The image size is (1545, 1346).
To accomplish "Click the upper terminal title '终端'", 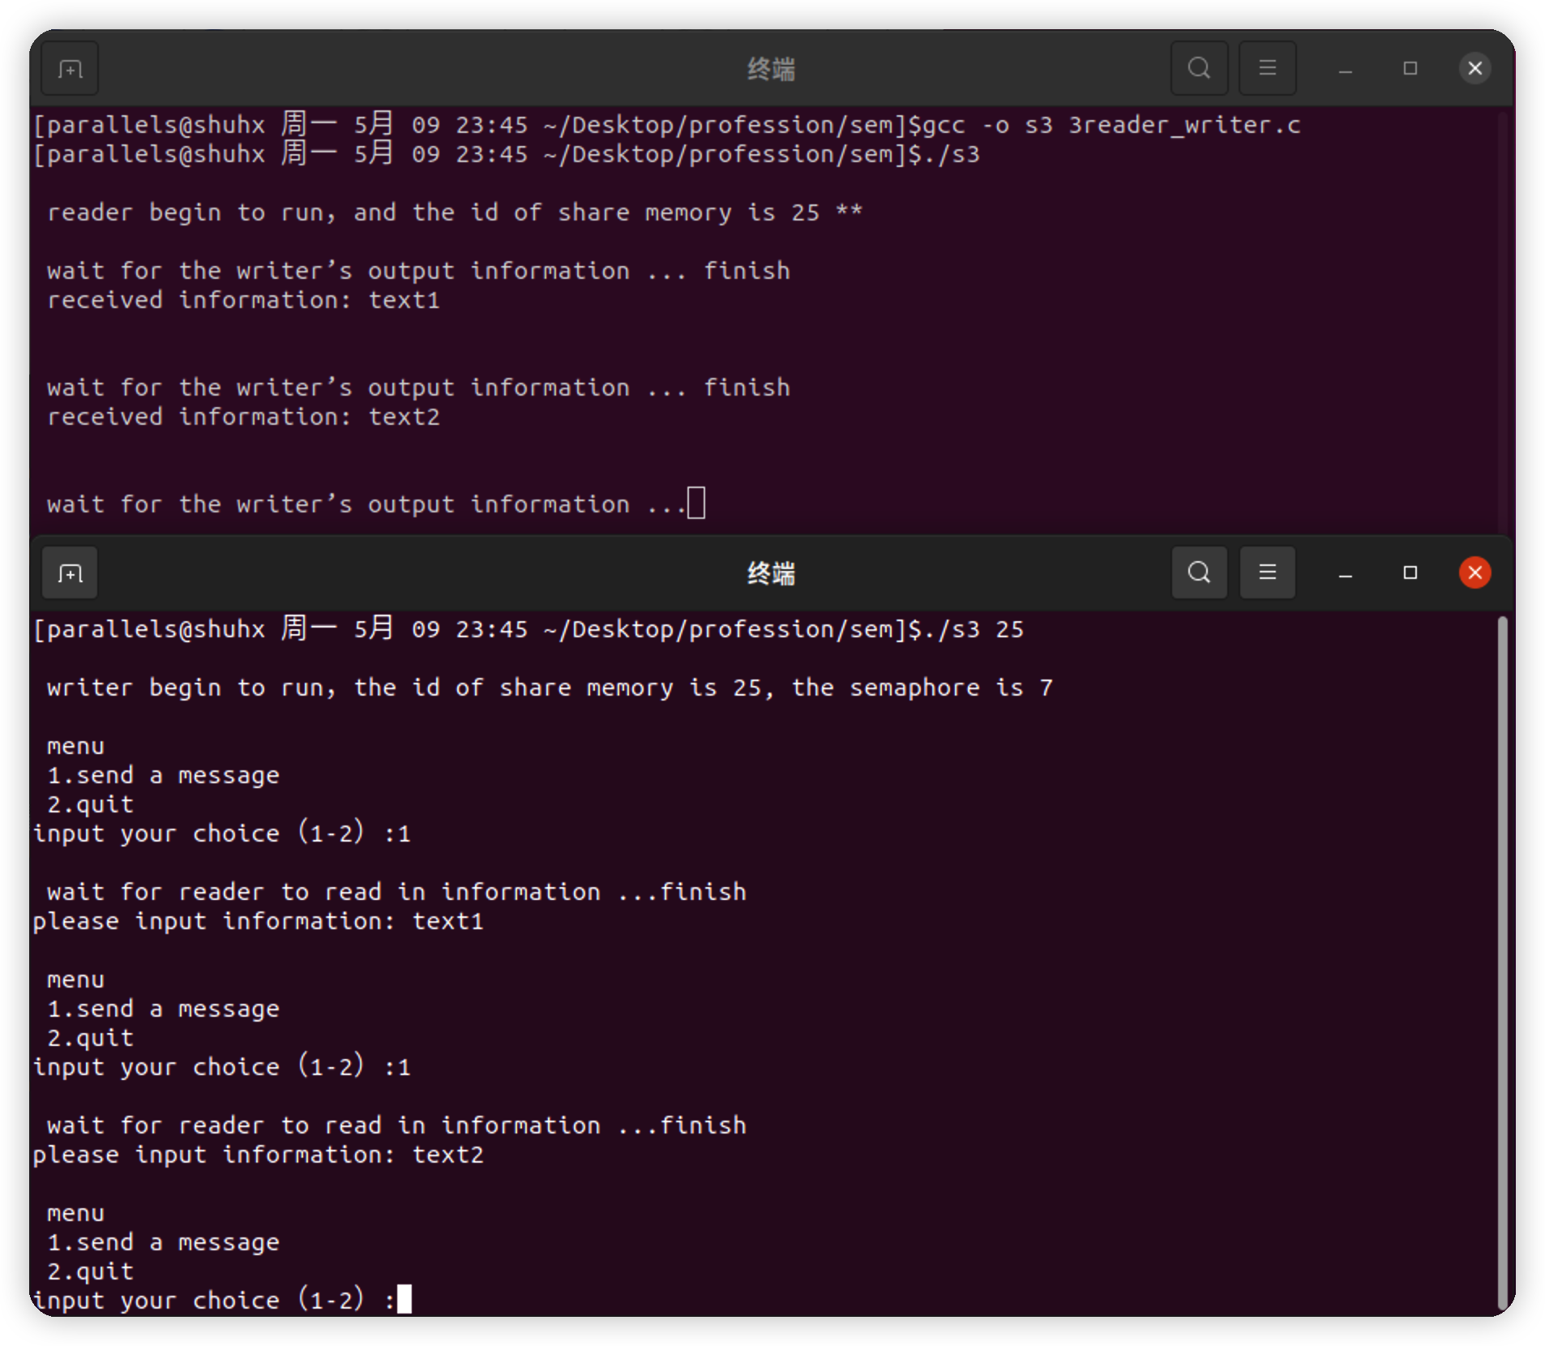I will click(x=771, y=69).
